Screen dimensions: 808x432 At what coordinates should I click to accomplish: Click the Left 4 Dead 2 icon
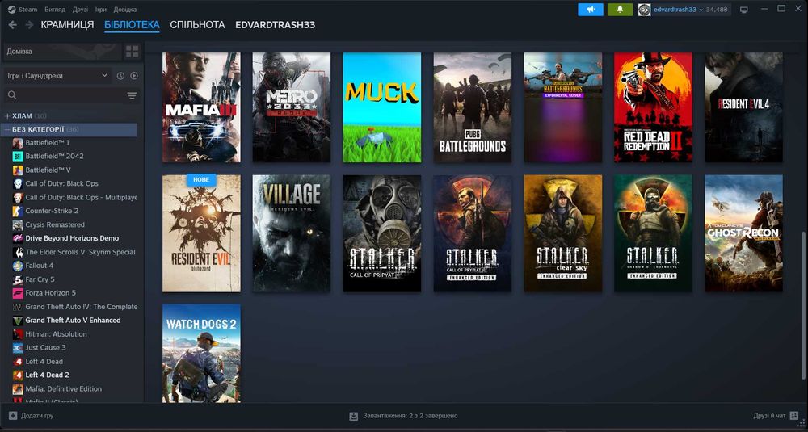(18, 375)
